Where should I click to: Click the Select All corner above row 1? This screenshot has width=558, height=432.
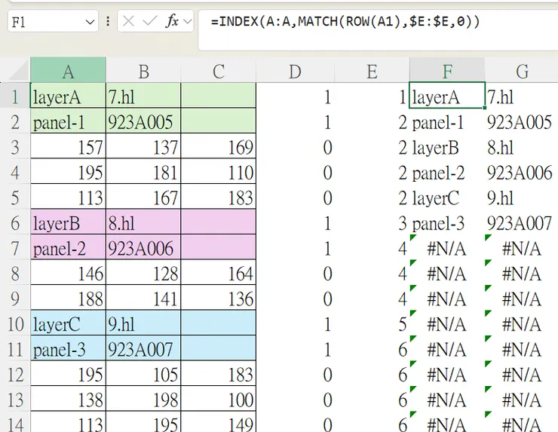[15, 71]
